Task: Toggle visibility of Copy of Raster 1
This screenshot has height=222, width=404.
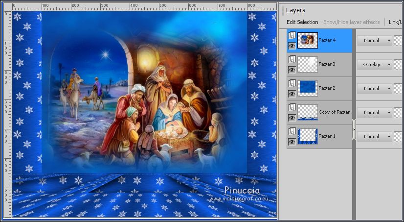Action: pos(292,118)
